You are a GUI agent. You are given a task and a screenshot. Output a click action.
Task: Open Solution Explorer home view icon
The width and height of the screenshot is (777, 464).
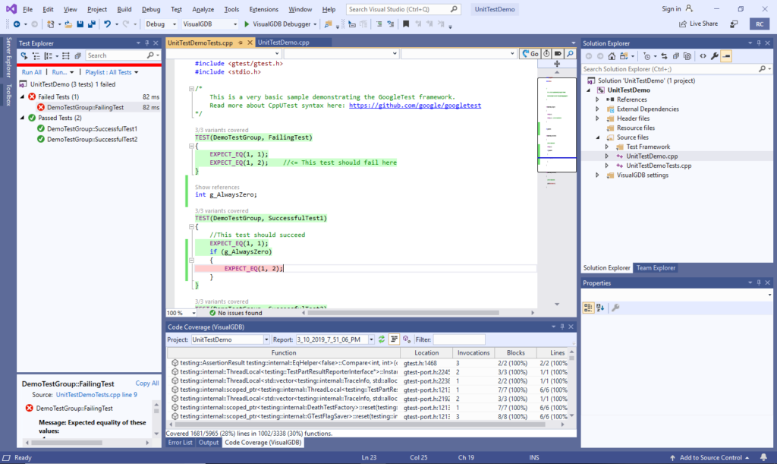pos(612,55)
